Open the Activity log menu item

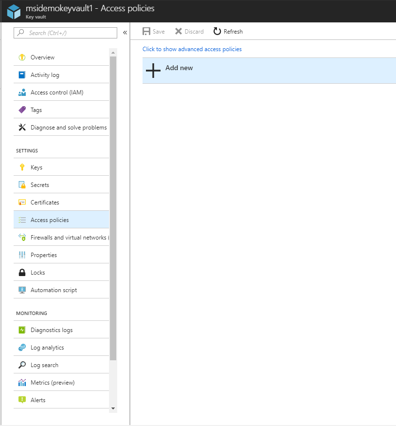pos(61,74)
